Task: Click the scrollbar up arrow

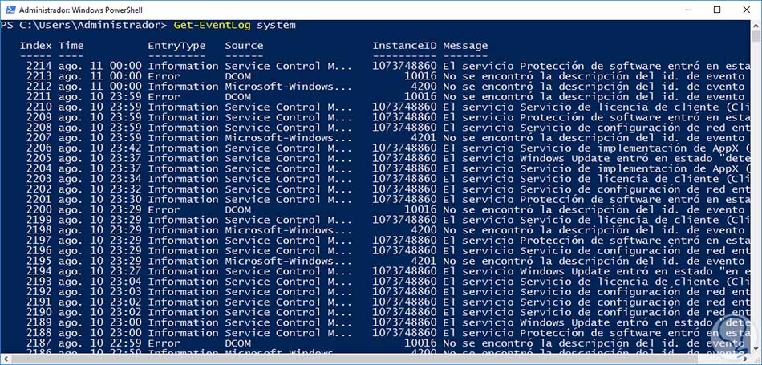Action: pyautogui.click(x=756, y=26)
